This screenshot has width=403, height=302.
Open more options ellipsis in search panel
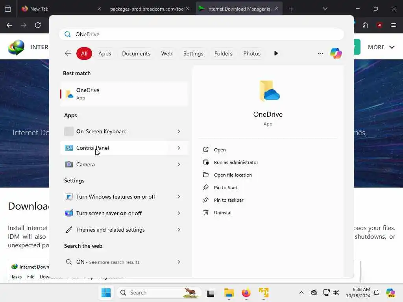click(320, 53)
